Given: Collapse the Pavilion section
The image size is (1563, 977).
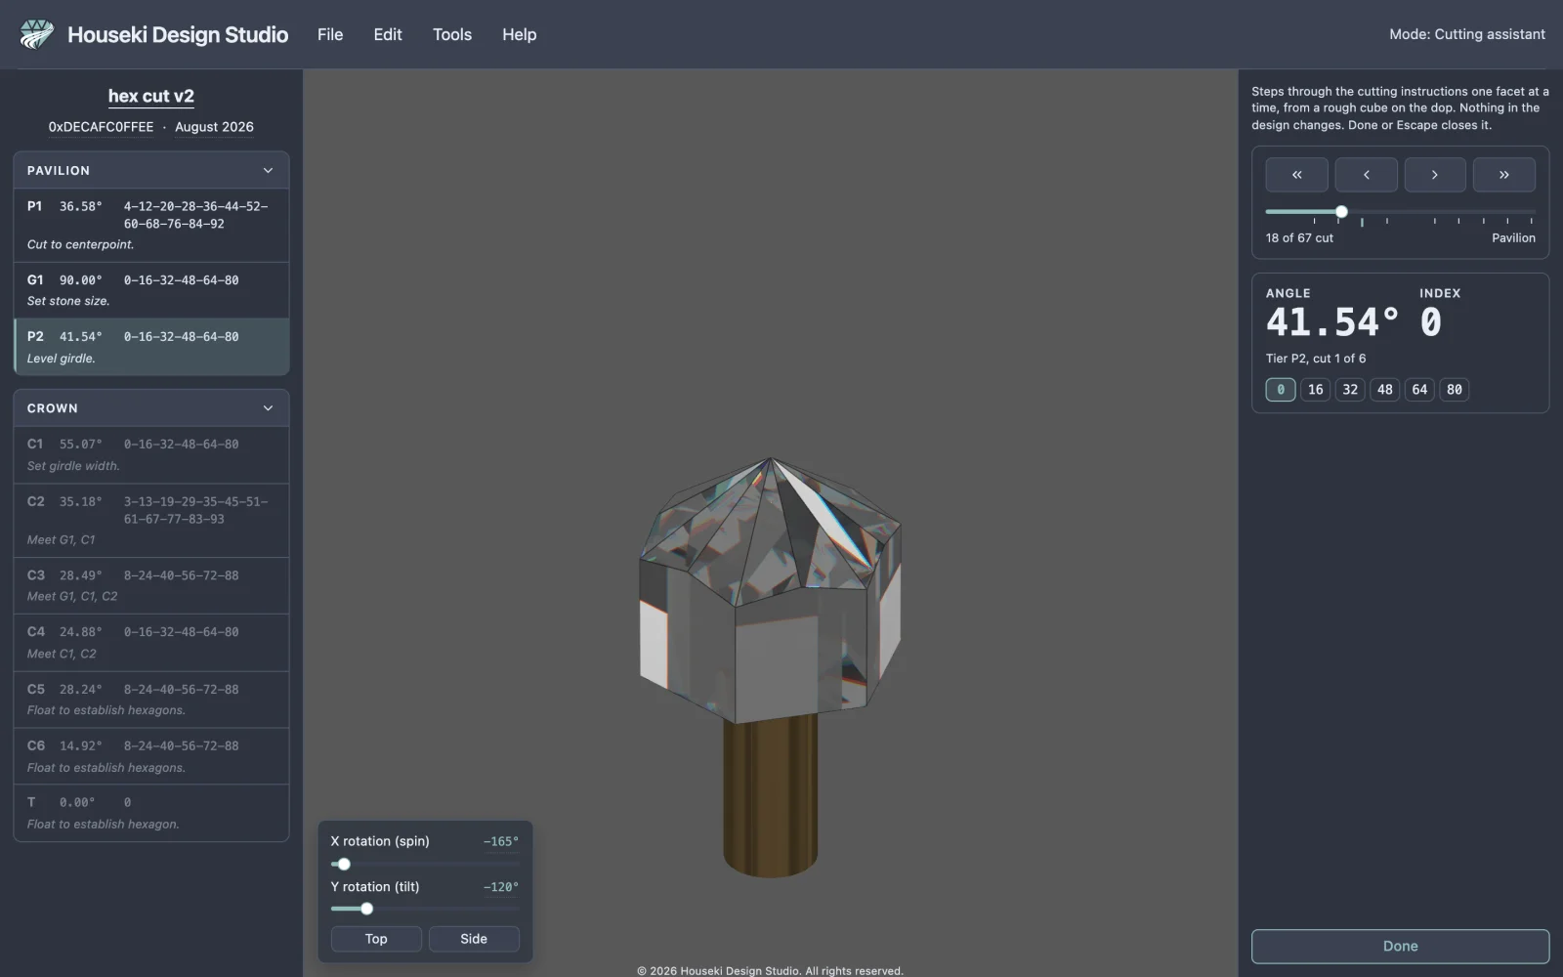Looking at the screenshot, I should 151,170.
